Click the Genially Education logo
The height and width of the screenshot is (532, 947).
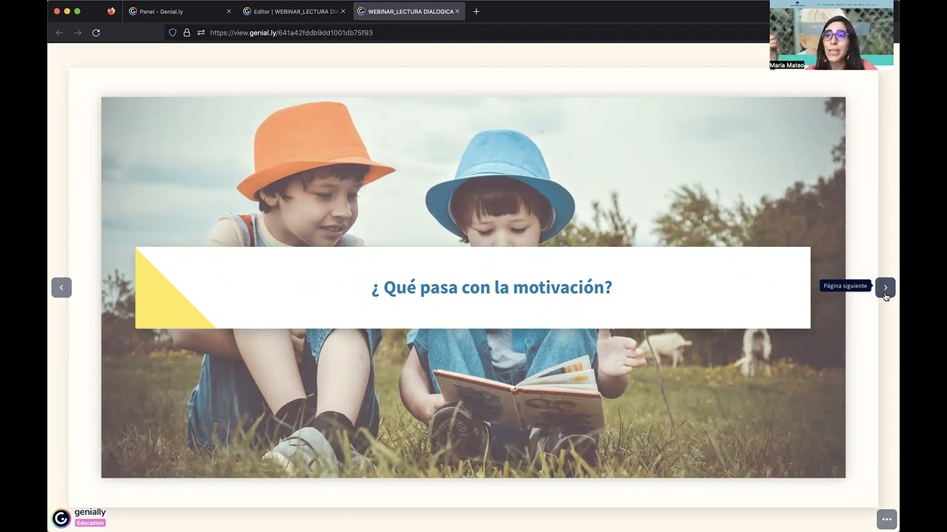point(79,517)
